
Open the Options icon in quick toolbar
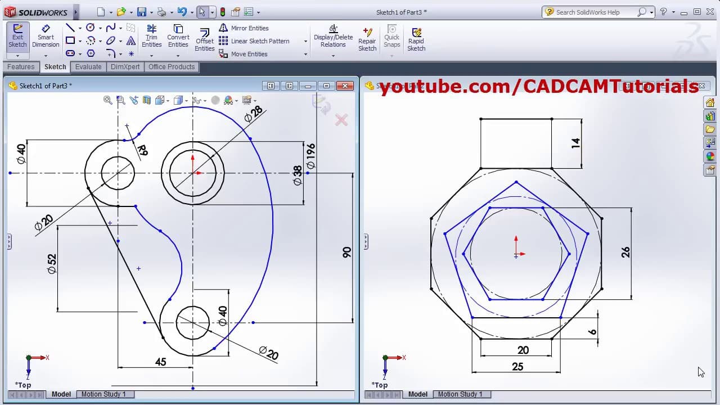point(249,12)
